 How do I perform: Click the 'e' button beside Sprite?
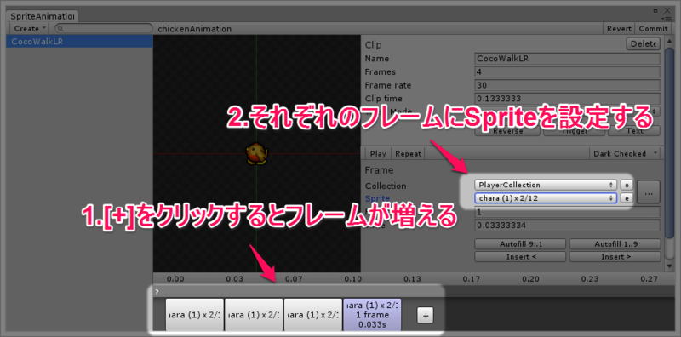click(627, 198)
